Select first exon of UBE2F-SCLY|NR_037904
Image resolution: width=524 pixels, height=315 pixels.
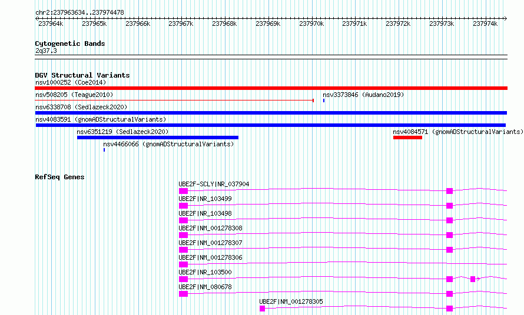184,191
